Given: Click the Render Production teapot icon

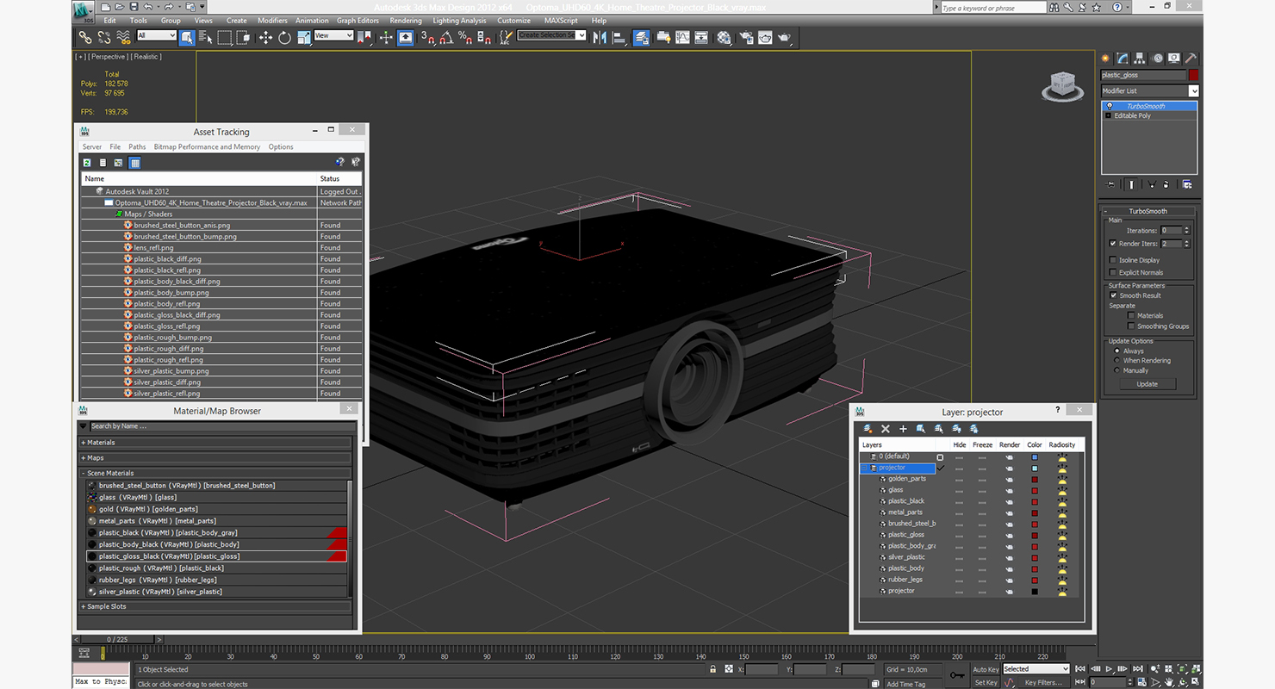Looking at the screenshot, I should point(785,38).
